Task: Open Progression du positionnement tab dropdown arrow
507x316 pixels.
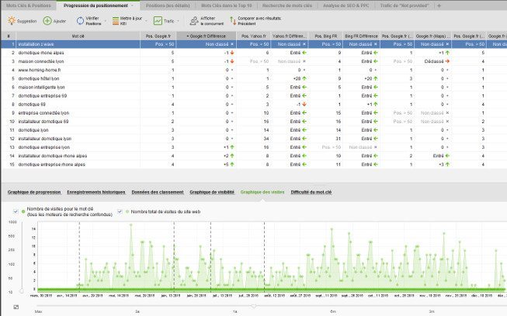Action: coord(132,5)
